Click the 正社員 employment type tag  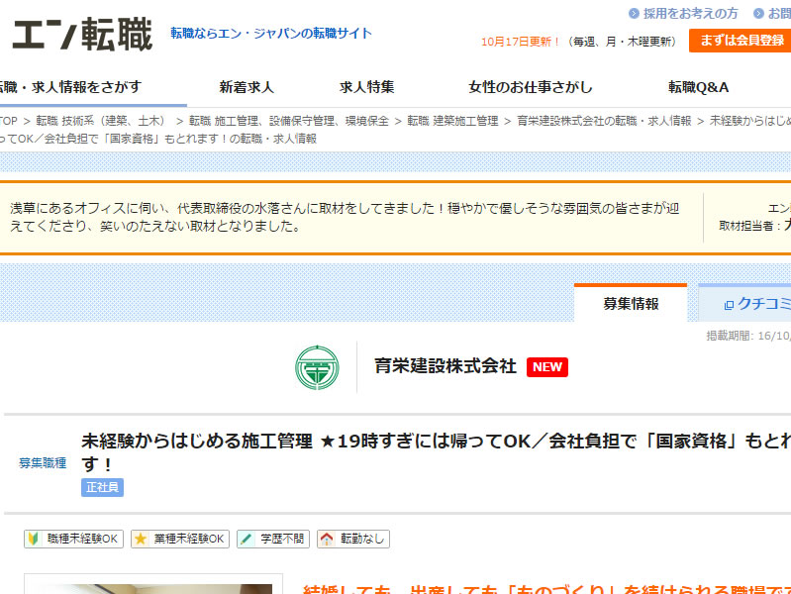click(x=102, y=487)
